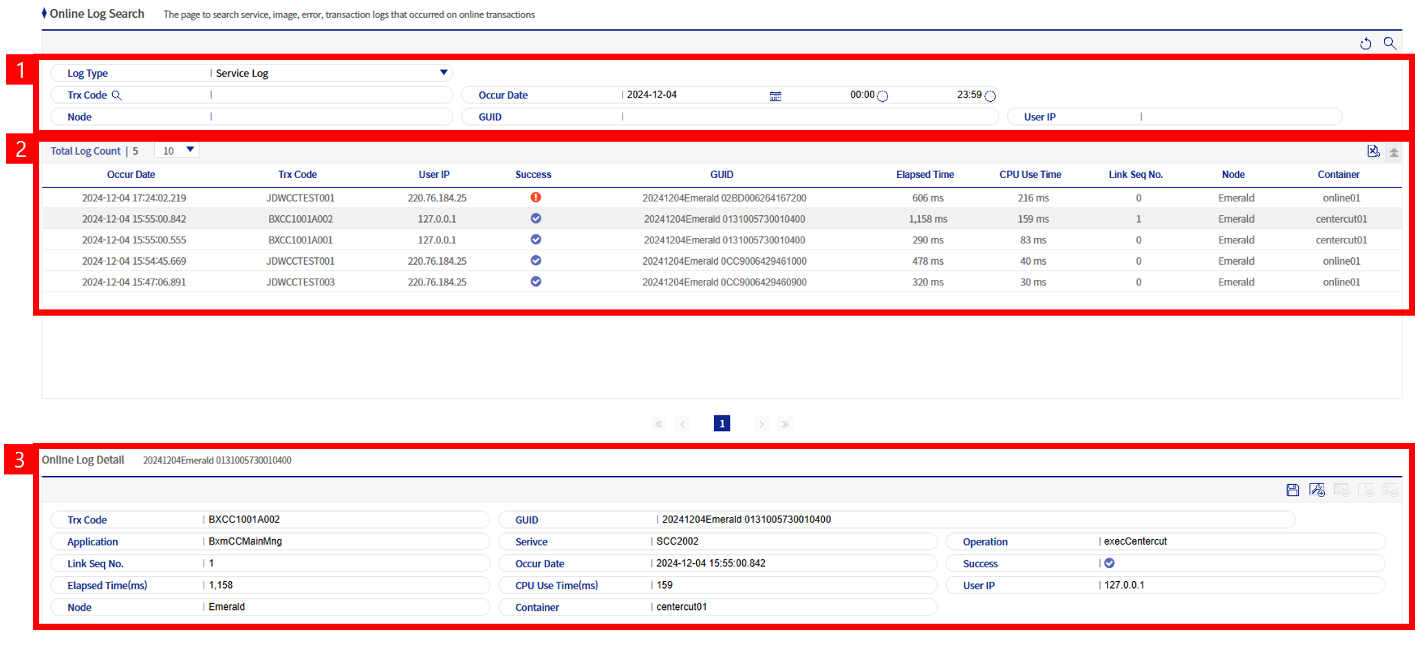Click the save floppy disk icon in Log Detail
The width and height of the screenshot is (1415, 645).
point(1293,490)
